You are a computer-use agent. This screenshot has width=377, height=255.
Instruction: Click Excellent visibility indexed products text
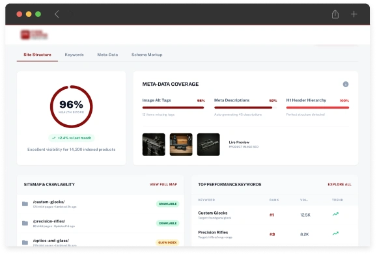pos(72,150)
